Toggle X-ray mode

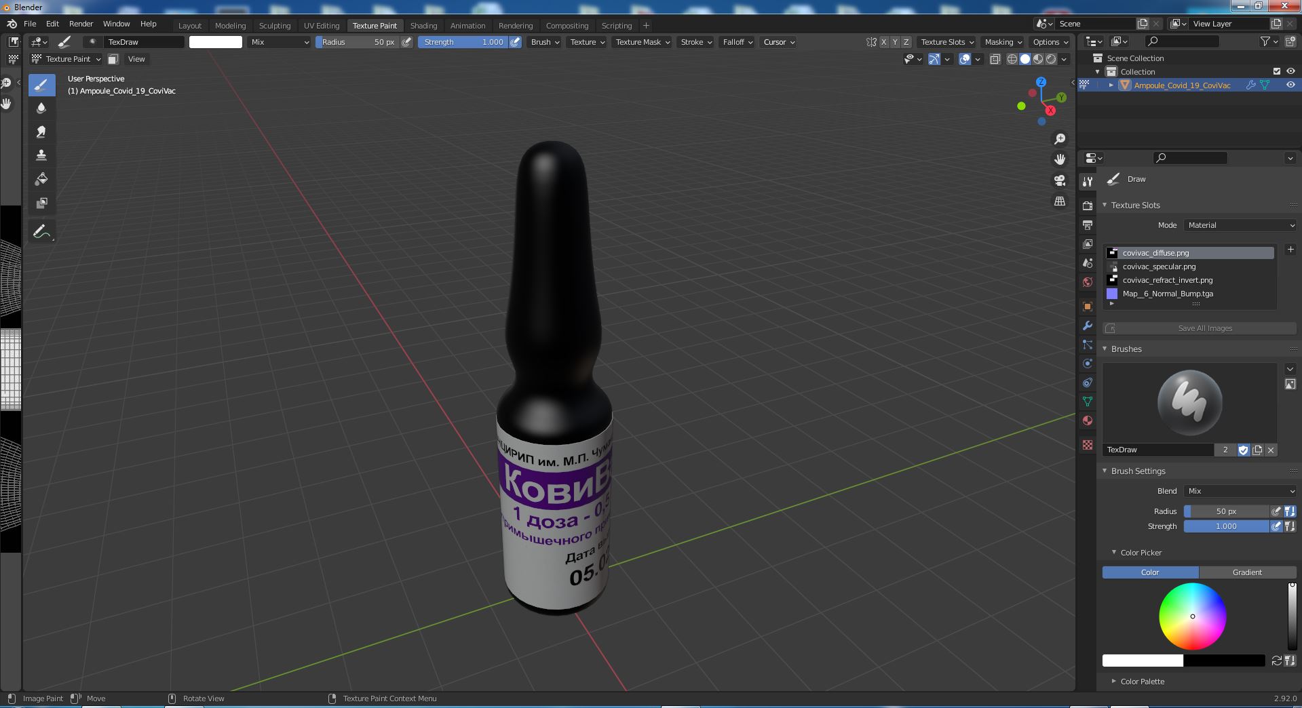[995, 59]
